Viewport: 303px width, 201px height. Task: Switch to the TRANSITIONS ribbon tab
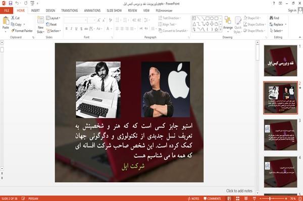[x=70, y=11]
